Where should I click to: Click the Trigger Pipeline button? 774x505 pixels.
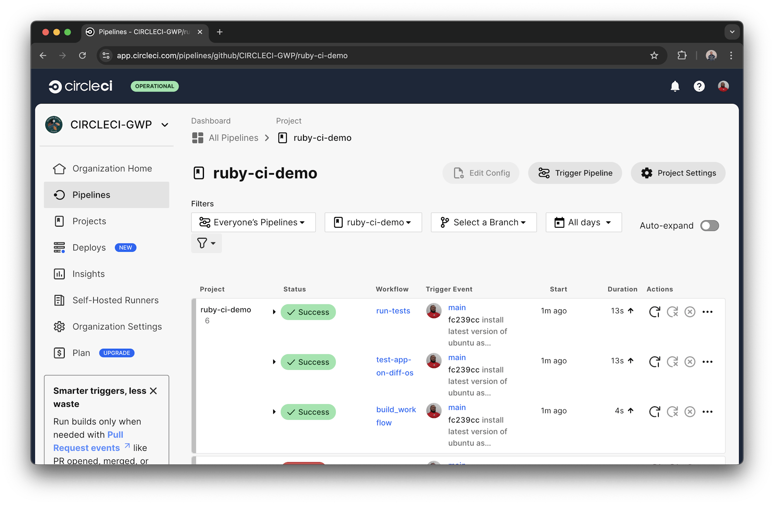pos(575,173)
